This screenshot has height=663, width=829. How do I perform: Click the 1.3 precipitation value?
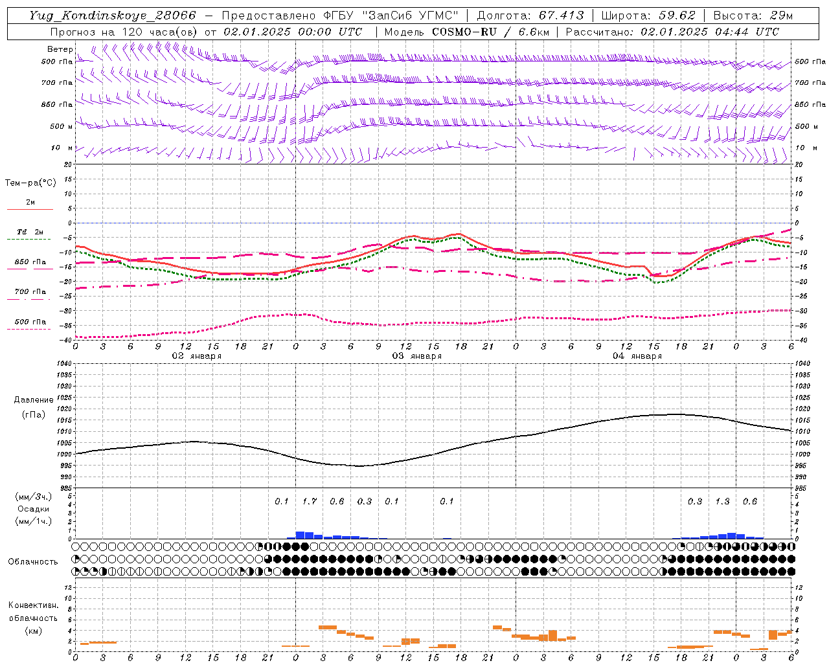tap(722, 501)
